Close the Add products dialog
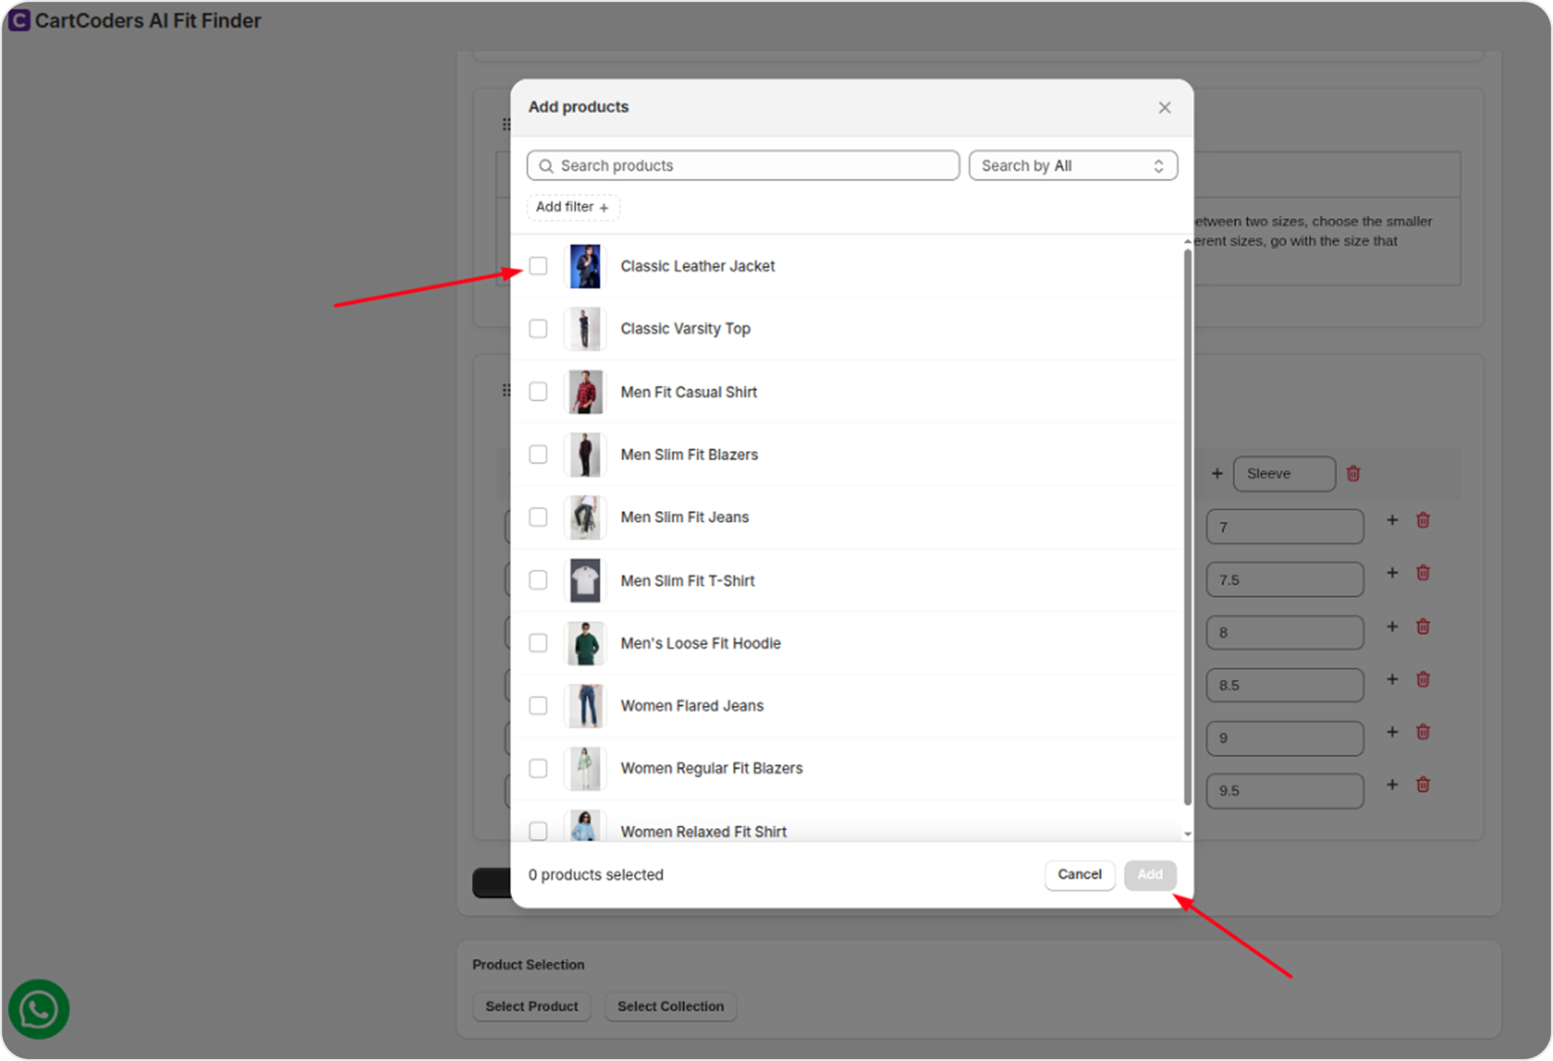Viewport: 1553px width, 1061px height. 1164,107
